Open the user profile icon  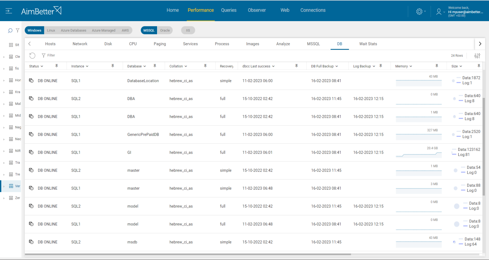[439, 12]
